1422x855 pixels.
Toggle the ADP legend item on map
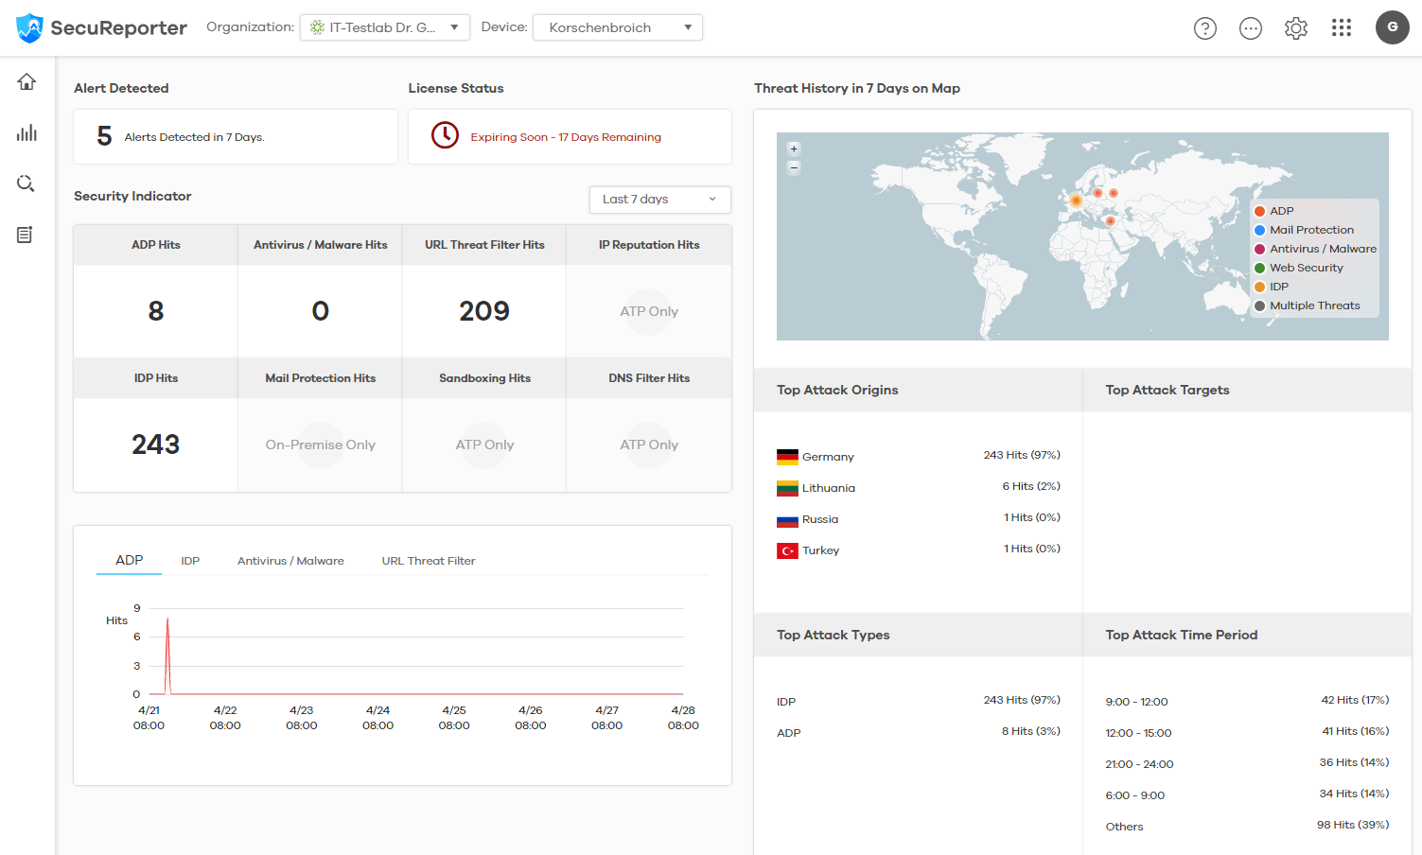pyautogui.click(x=1281, y=211)
